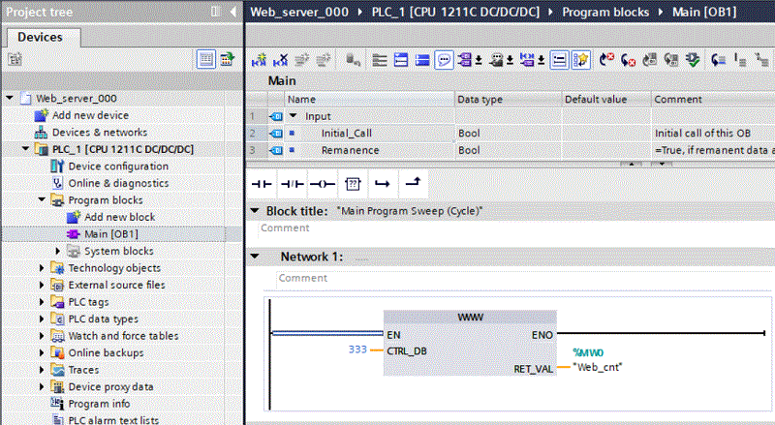Screen dimensions: 775x425
Task: Click the insert network toolbar icon
Action: pyautogui.click(x=260, y=59)
